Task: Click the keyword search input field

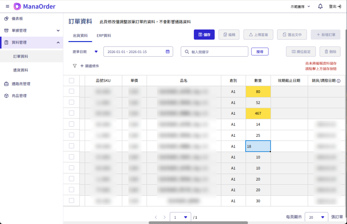Action: coord(217,52)
